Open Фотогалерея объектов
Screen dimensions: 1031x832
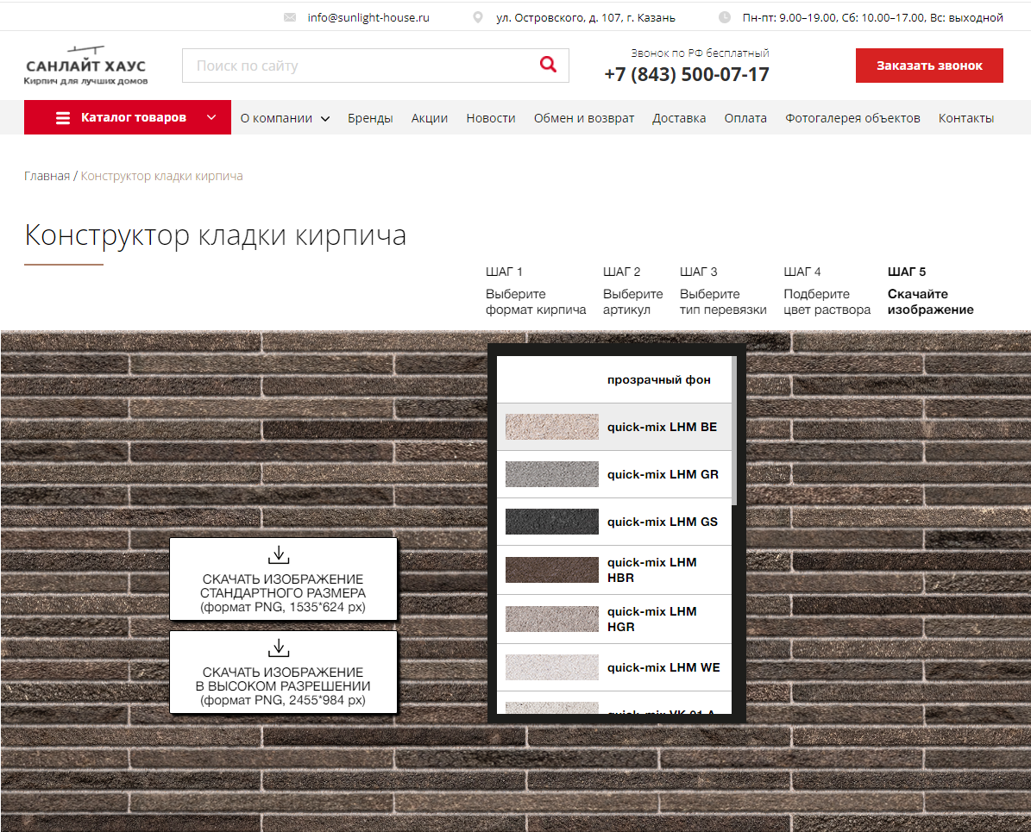(852, 118)
